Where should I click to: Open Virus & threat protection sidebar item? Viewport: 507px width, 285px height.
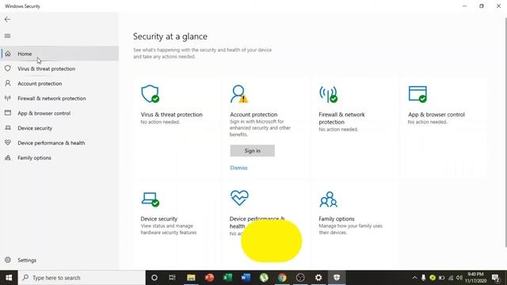[59, 69]
